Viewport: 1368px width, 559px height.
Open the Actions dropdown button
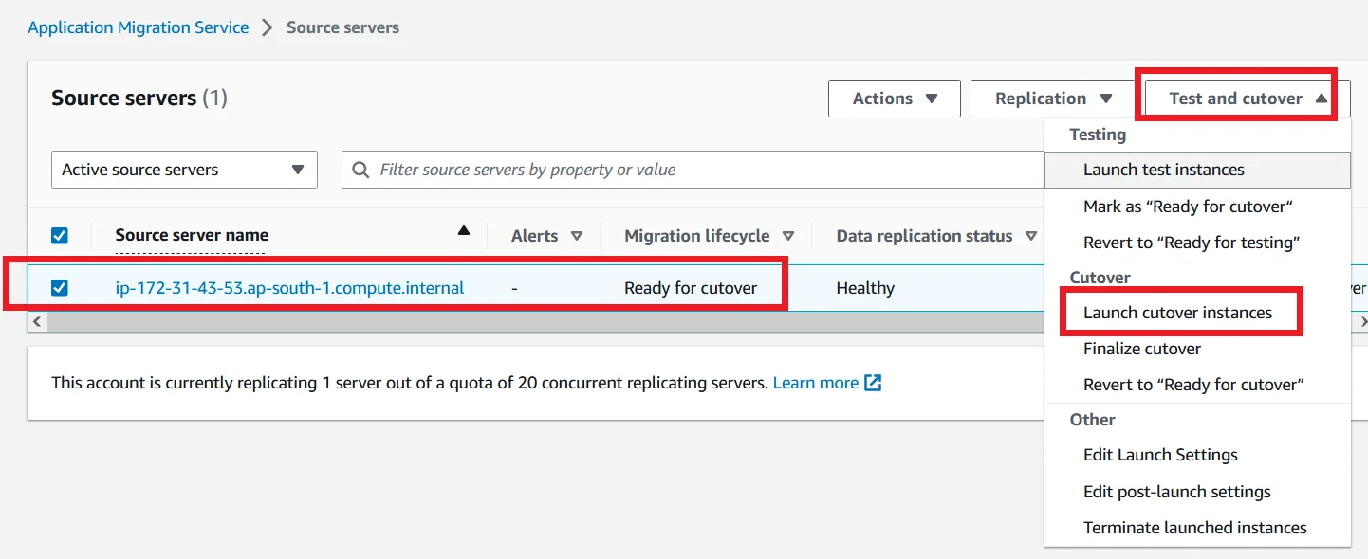[895, 99]
